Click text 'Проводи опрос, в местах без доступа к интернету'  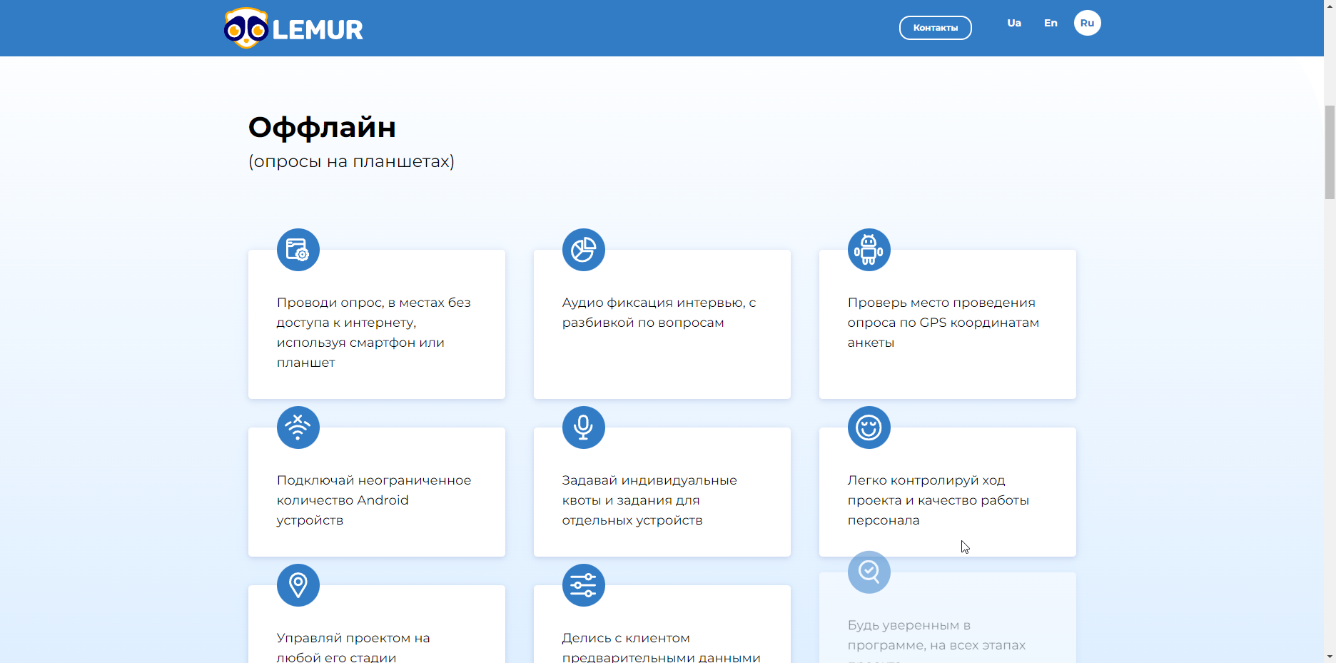[374, 313]
